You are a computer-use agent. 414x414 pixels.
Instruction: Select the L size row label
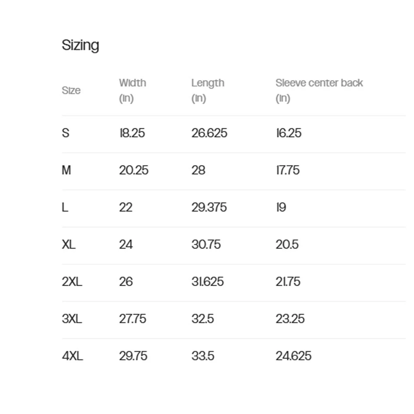point(65,207)
